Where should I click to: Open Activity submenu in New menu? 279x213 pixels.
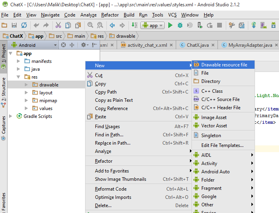tap(223, 163)
